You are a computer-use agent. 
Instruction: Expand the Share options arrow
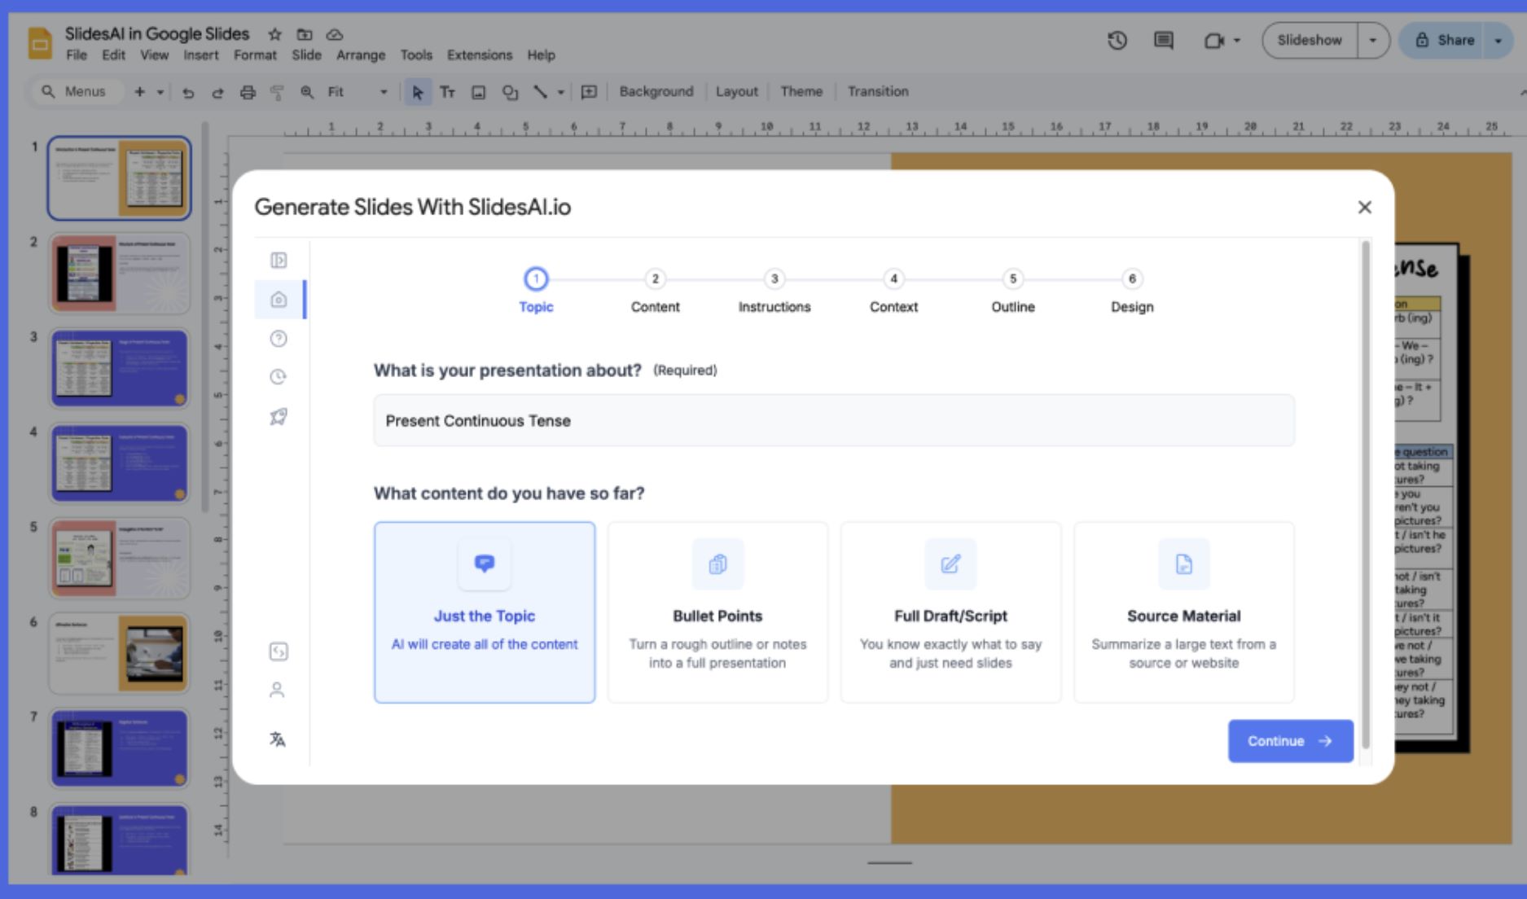point(1498,40)
